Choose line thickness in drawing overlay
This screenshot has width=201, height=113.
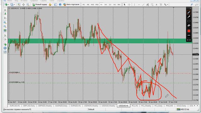click(x=189, y=35)
